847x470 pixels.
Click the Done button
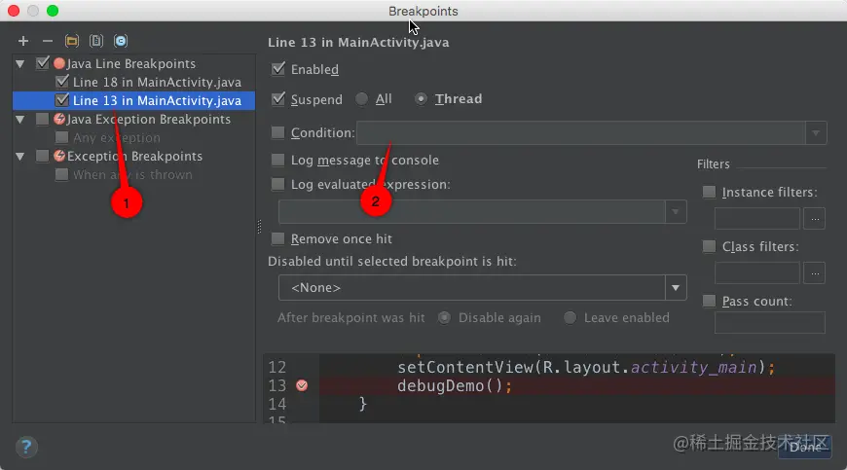[805, 447]
